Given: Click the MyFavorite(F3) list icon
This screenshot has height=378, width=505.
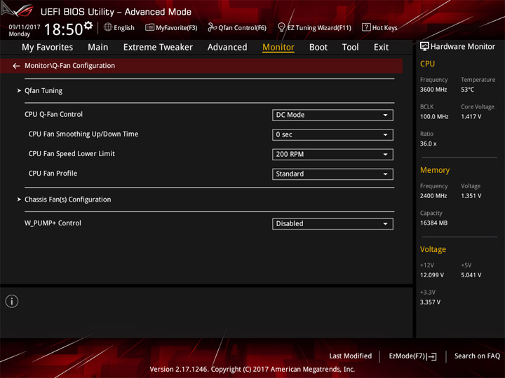Looking at the screenshot, I should click(x=149, y=27).
